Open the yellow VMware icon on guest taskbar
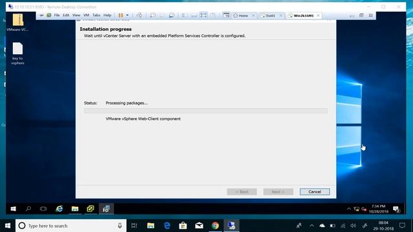Image resolution: width=413 pixels, height=232 pixels. pos(90,209)
